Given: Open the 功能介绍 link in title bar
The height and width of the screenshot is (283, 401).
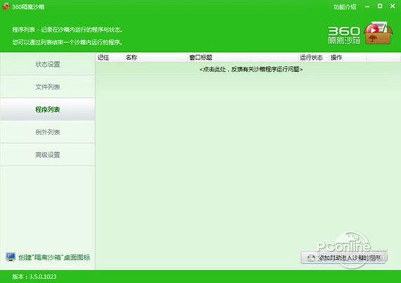Looking at the screenshot, I should click(345, 7).
